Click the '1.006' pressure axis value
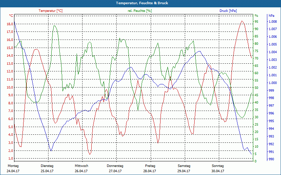 (x=273, y=37)
